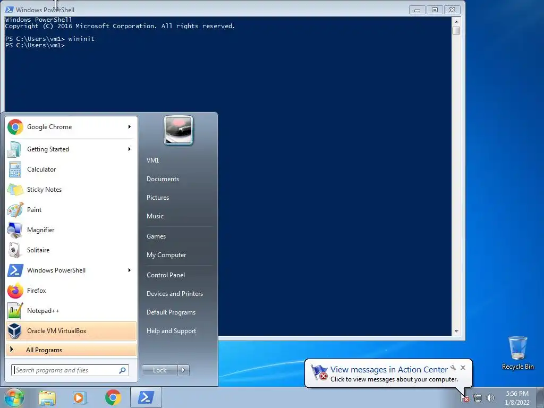Open Firefox from the Start menu
Screen dimensions: 544x408
point(71,291)
